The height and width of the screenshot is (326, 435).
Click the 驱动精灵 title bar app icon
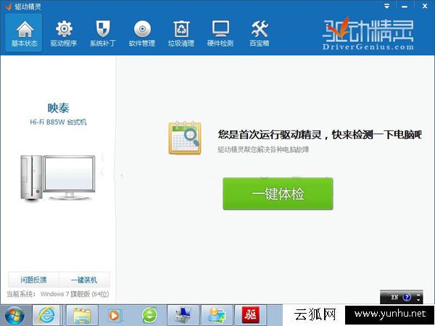pyautogui.click(x=8, y=7)
